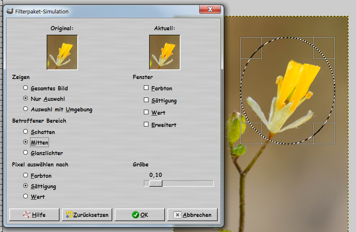Image resolution: width=356 pixels, height=232 pixels.
Task: Click the Original preview thumbnail
Action: 62,53
